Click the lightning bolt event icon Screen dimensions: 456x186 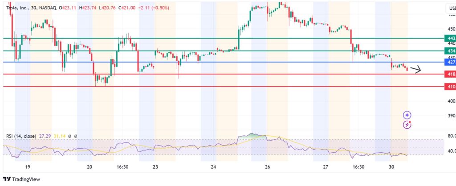click(407, 125)
